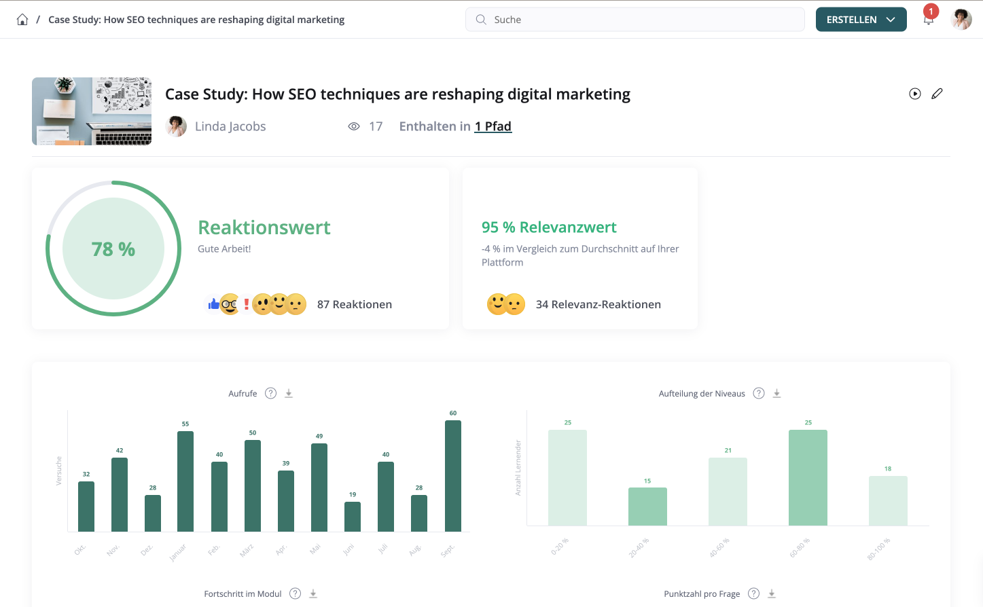Download the Aufteilung der Niveaus chart
The image size is (983, 607).
click(x=776, y=393)
